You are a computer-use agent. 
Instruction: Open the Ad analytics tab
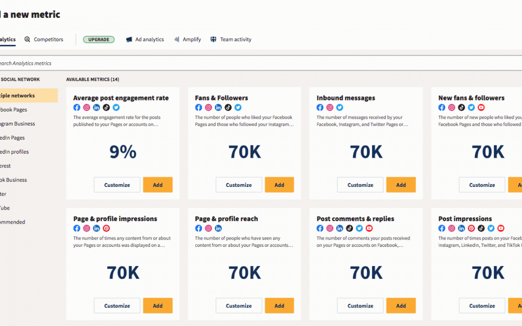point(145,39)
